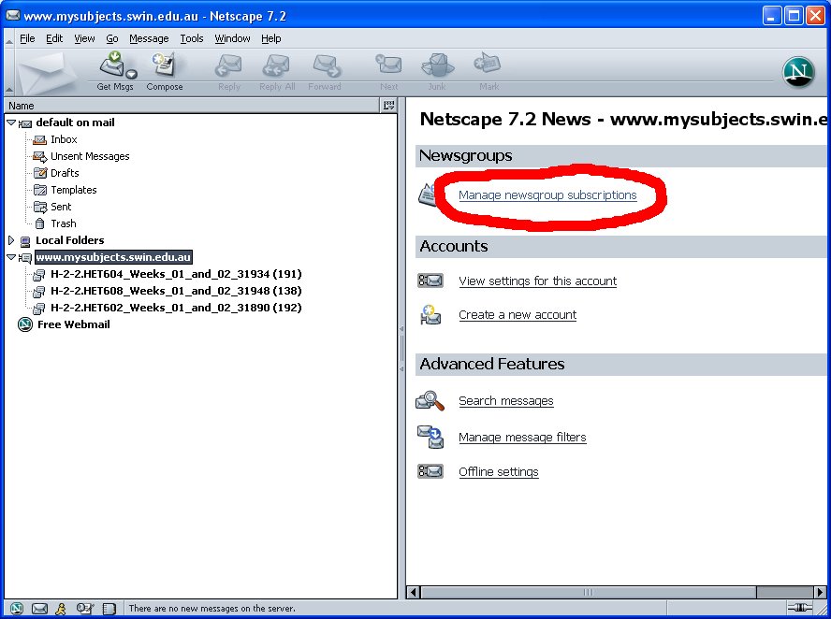
Task: Click the horizontal scrollbar thumb
Action: click(x=589, y=592)
